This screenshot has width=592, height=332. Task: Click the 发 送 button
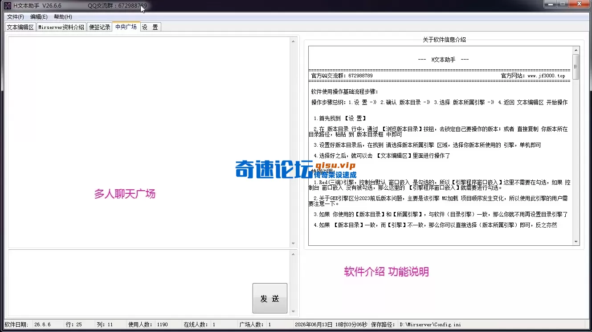coord(270,298)
